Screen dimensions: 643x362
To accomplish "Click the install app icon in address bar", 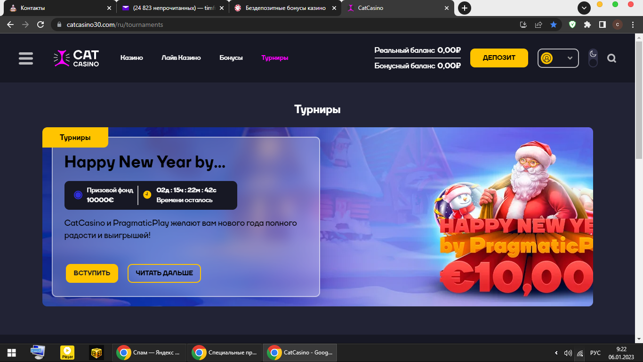I will (x=523, y=25).
